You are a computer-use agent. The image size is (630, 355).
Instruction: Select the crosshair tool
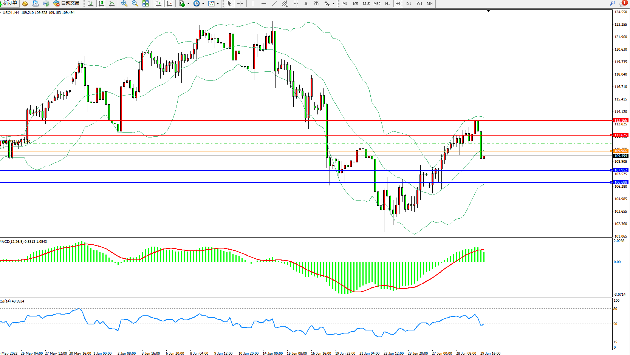240,3
